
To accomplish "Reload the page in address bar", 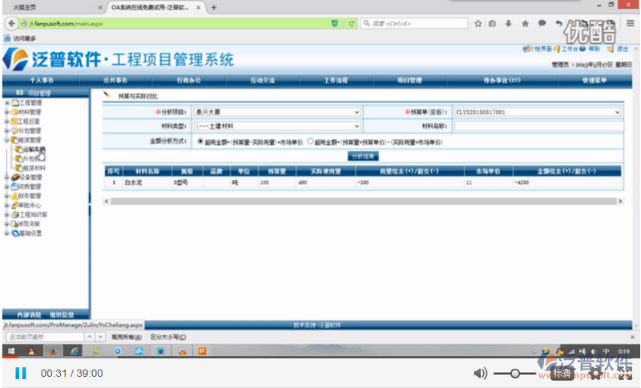I will tap(353, 24).
